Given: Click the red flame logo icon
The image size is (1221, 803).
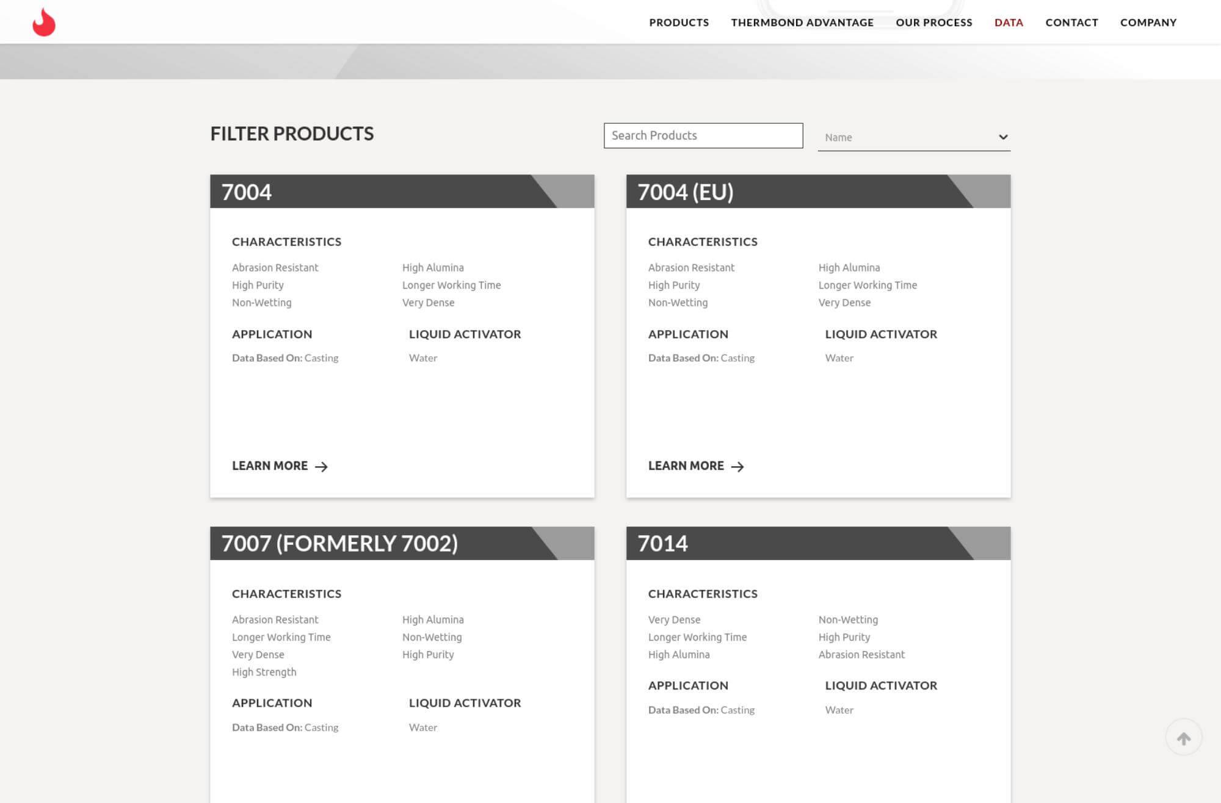Looking at the screenshot, I should coord(44,22).
